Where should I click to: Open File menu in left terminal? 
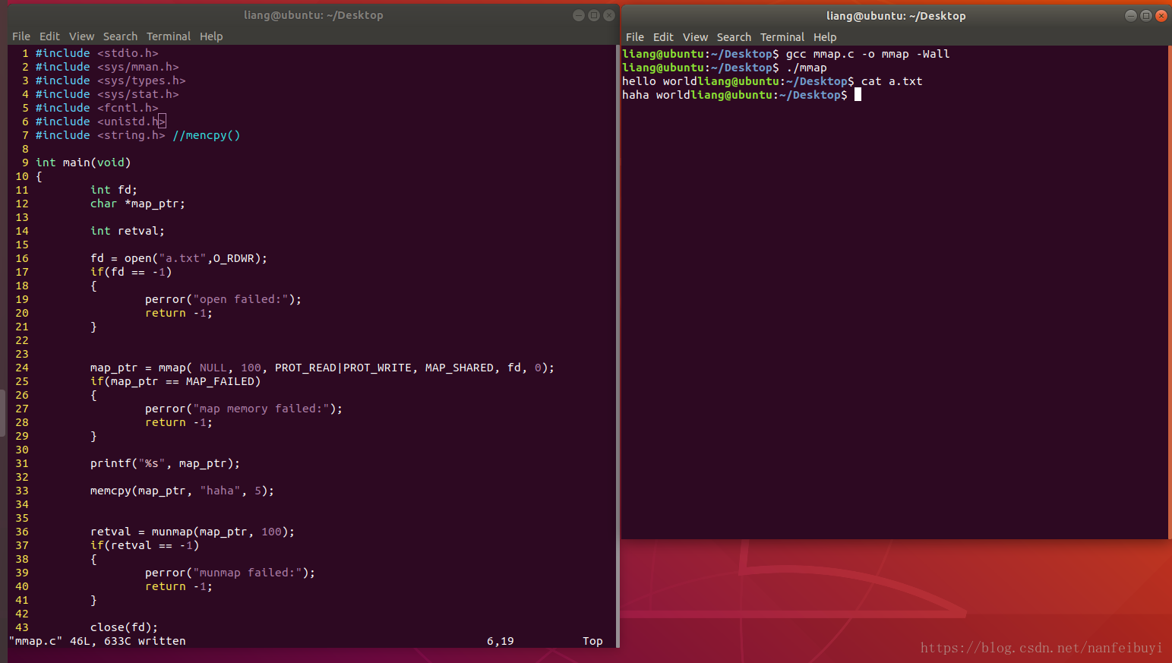tap(21, 36)
